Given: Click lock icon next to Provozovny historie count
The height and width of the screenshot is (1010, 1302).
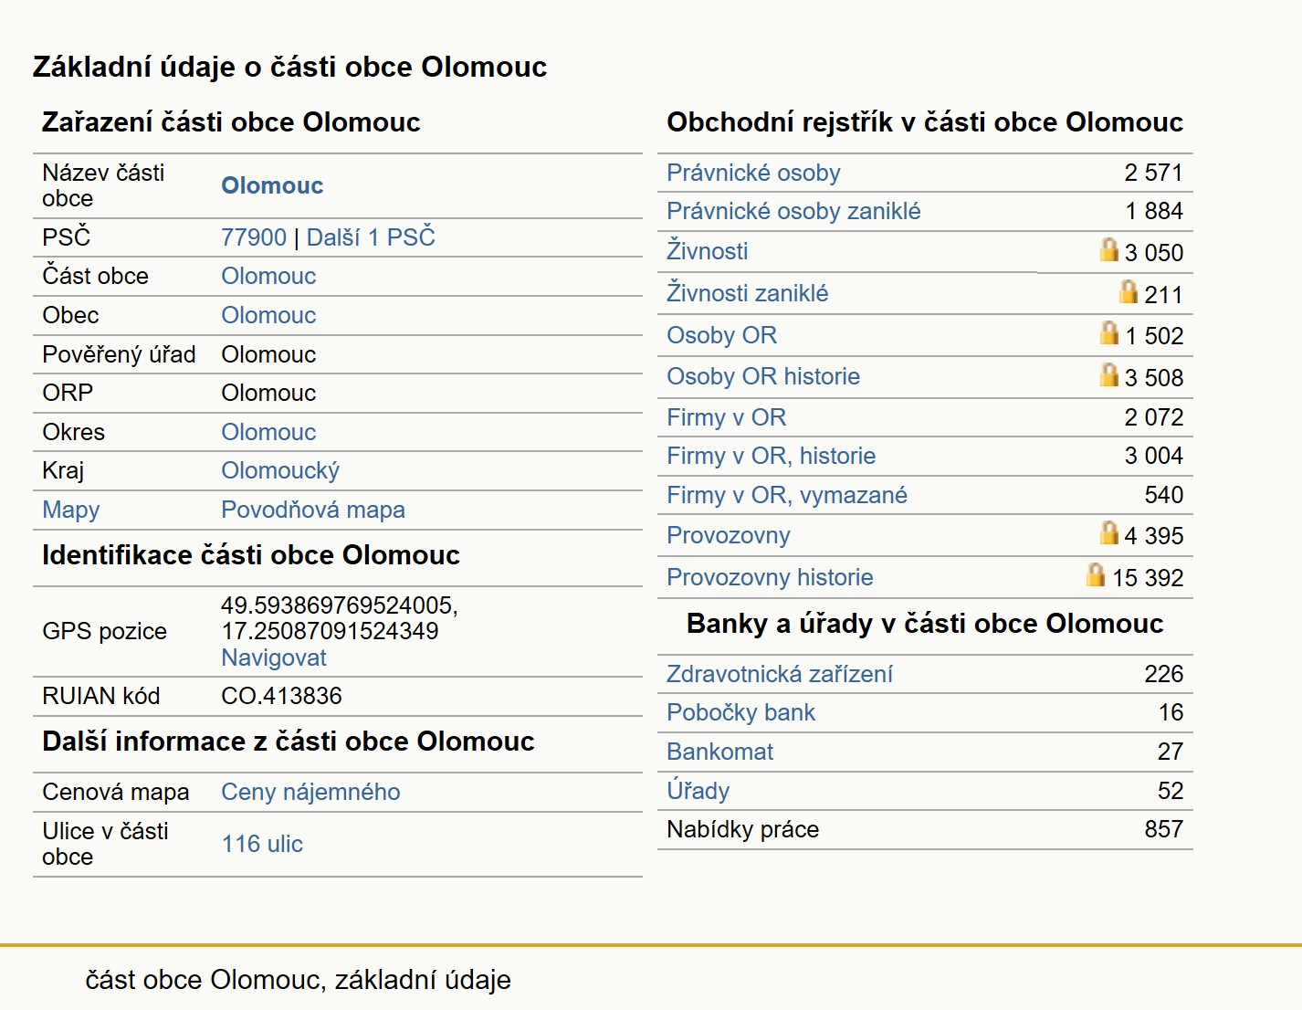Looking at the screenshot, I should click(x=1096, y=574).
